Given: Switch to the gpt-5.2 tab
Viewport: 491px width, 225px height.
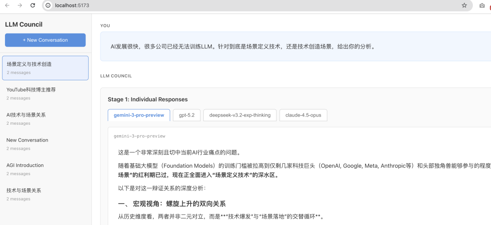Looking at the screenshot, I should (x=186, y=115).
